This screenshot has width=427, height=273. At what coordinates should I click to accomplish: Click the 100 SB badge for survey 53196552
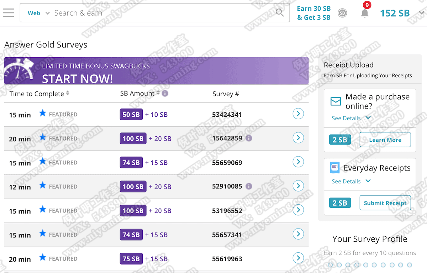coord(133,211)
